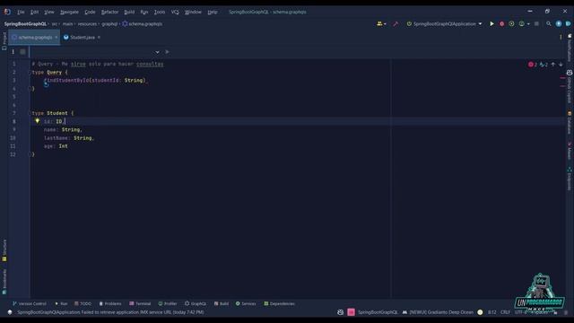Open Version Control tool window

coord(30,303)
